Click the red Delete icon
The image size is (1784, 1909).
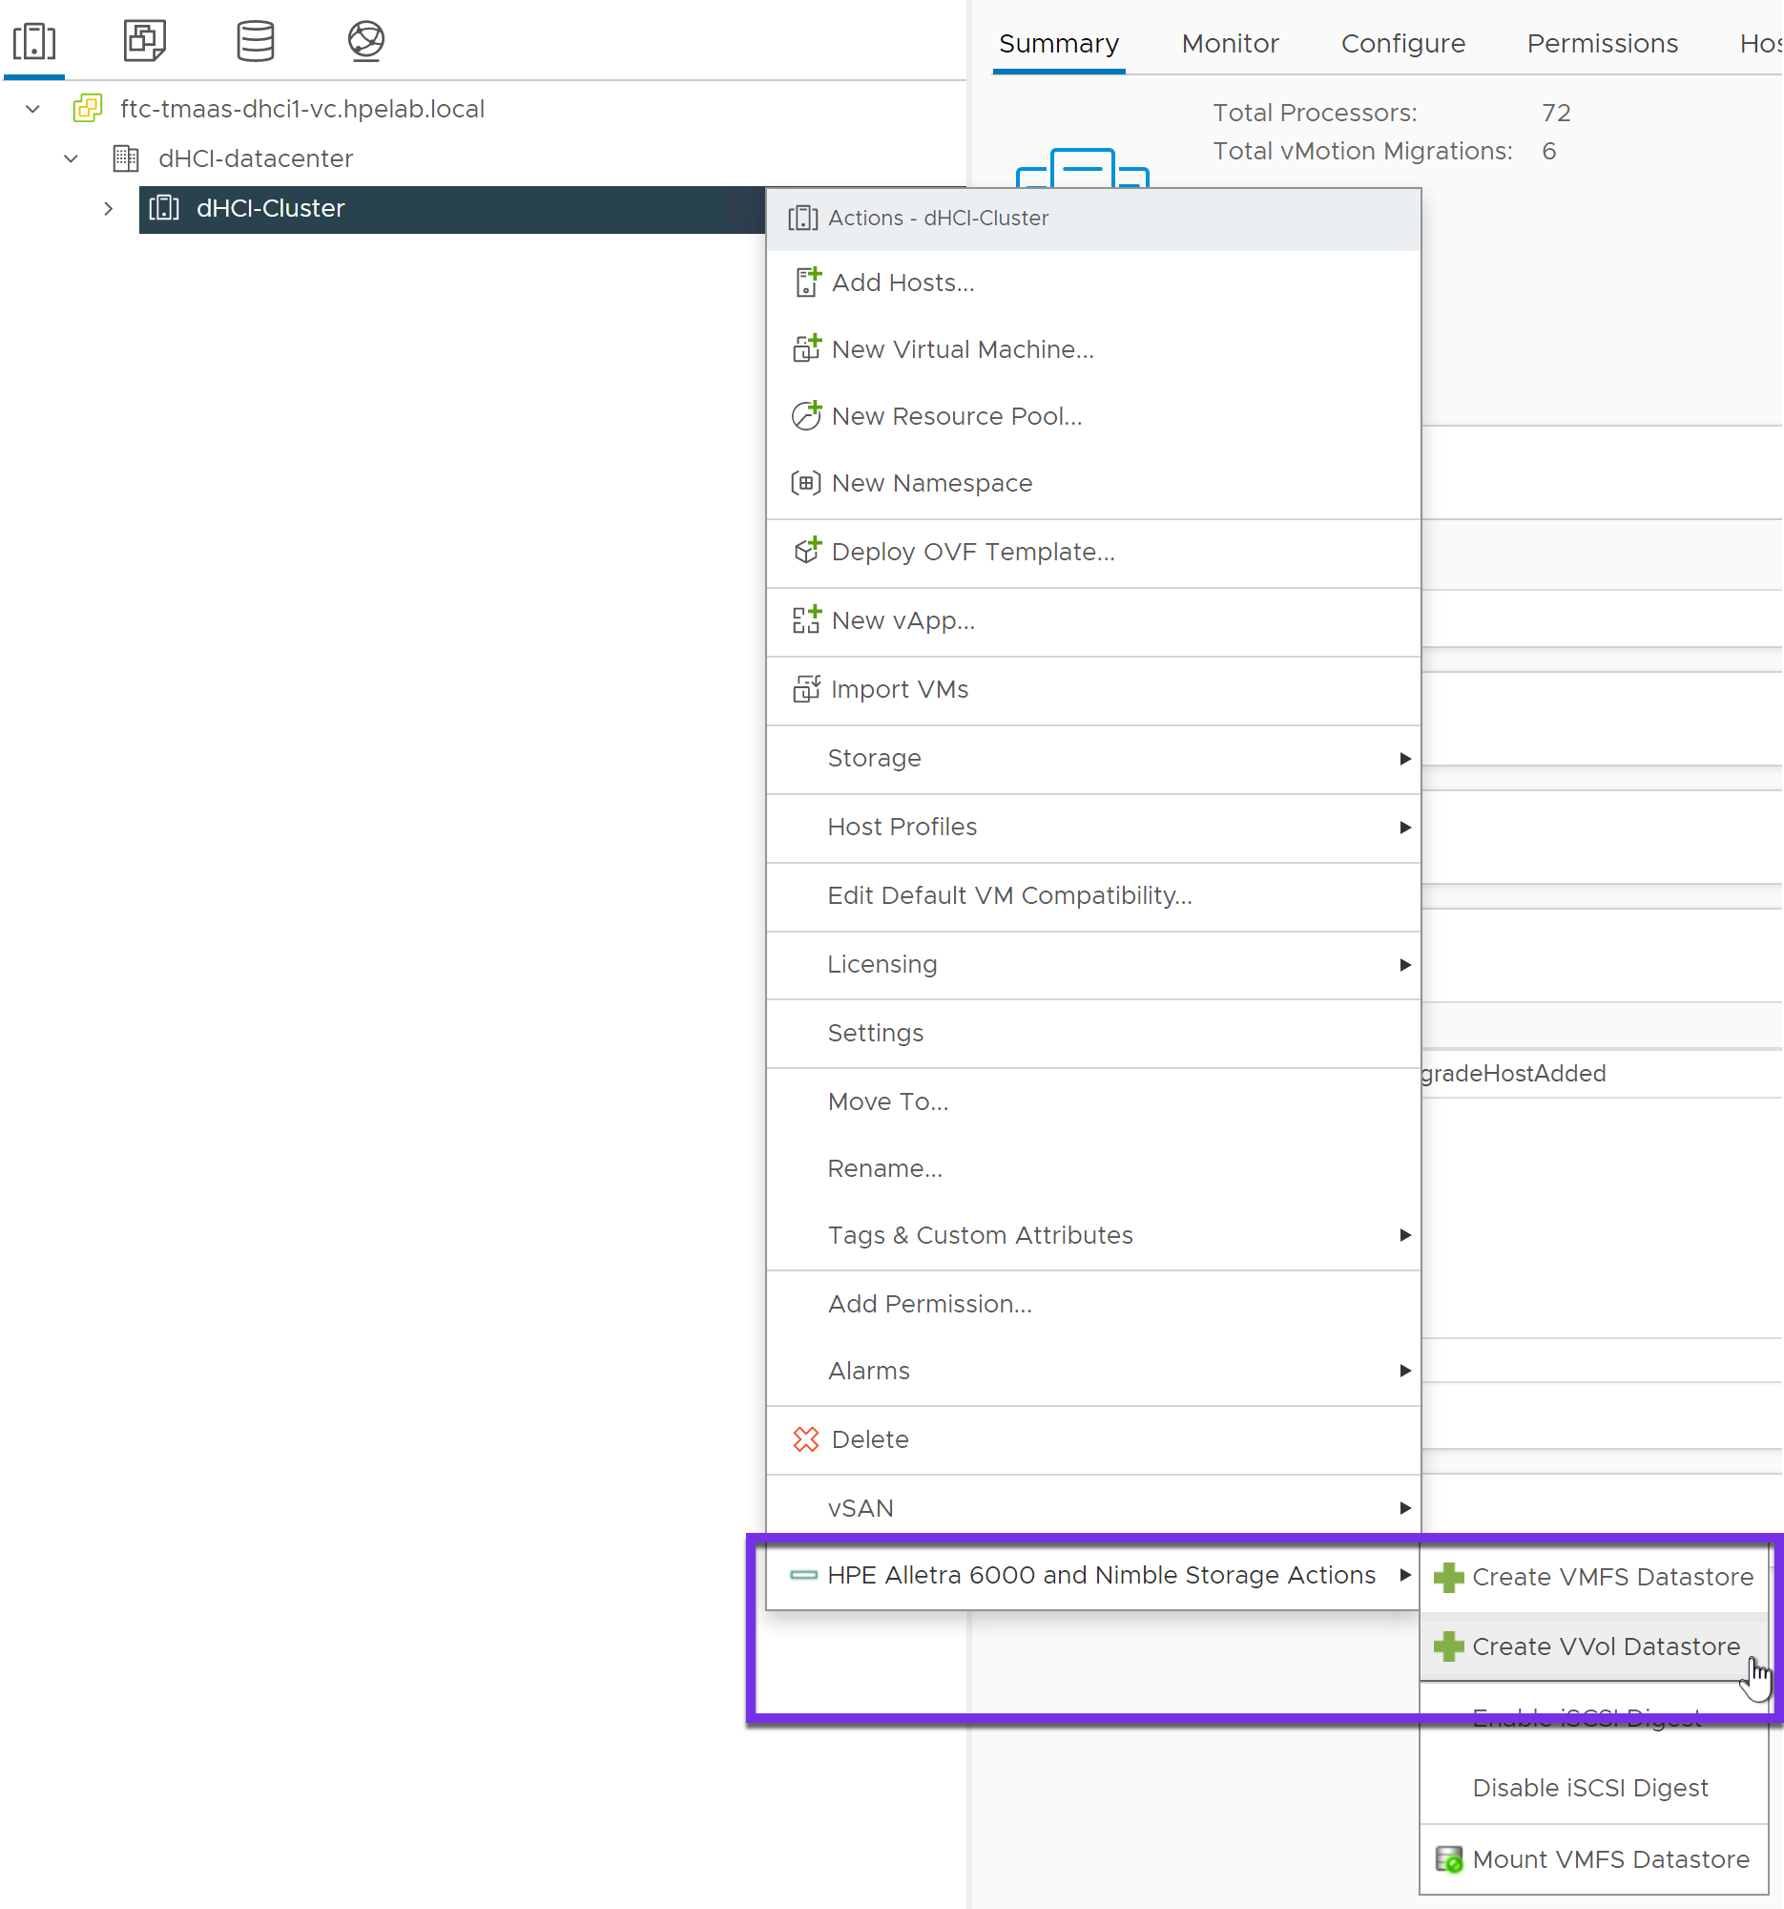point(805,1438)
